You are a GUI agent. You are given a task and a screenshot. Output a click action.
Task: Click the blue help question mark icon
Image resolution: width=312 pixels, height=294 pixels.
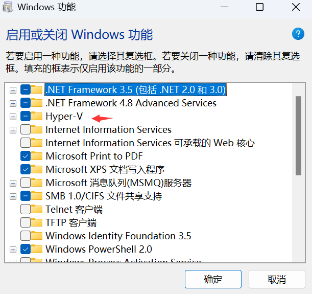(x=298, y=34)
